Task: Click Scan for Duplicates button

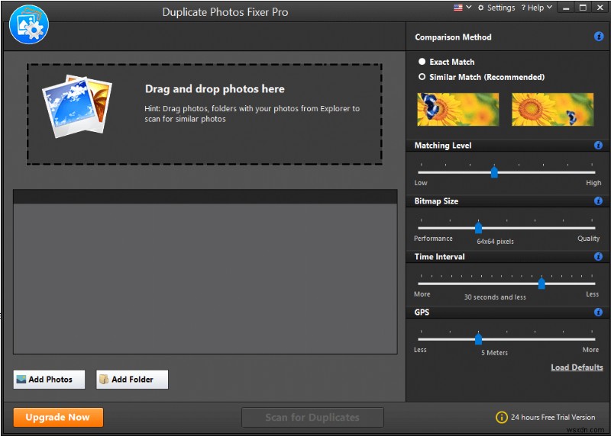Action: [312, 418]
